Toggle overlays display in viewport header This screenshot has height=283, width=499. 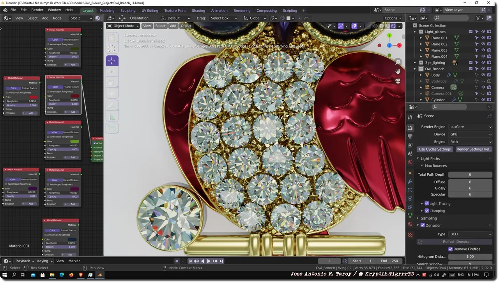click(x=354, y=26)
